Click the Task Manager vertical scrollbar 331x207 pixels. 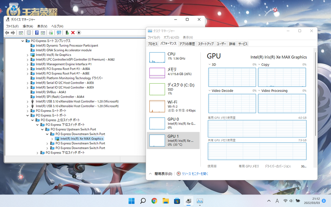pos(315,94)
